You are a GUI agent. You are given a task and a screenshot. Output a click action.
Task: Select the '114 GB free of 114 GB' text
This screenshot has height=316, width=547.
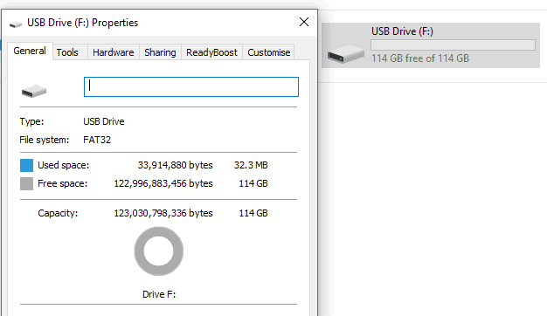tap(420, 58)
